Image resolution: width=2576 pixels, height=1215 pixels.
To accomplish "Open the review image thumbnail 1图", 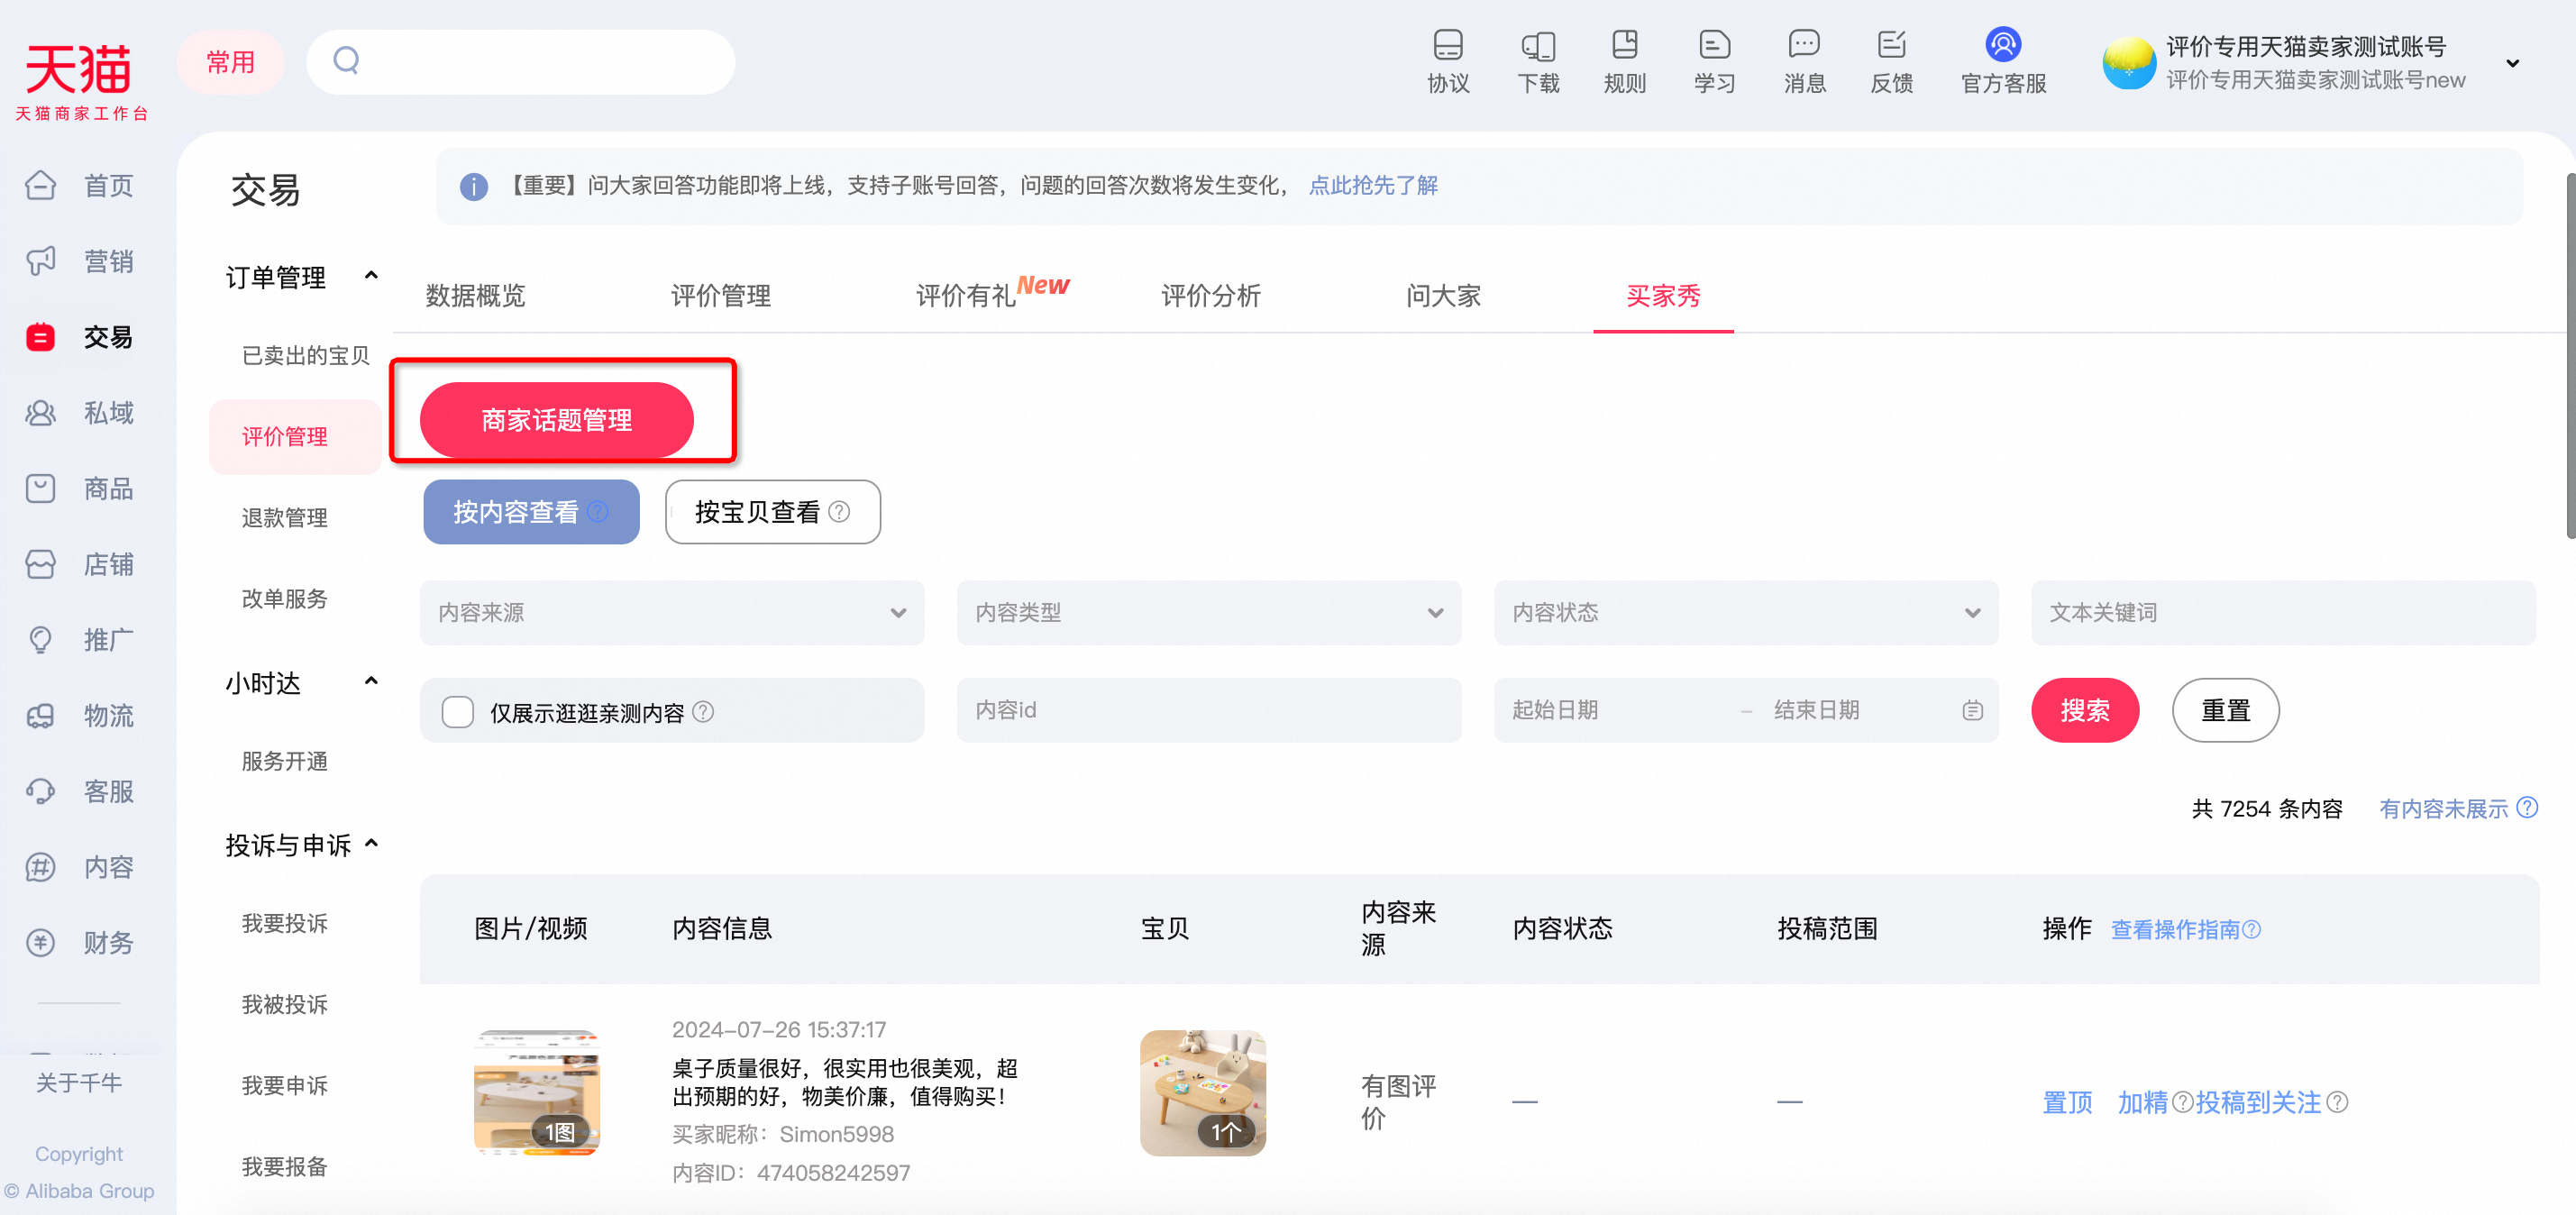I will (x=536, y=1092).
